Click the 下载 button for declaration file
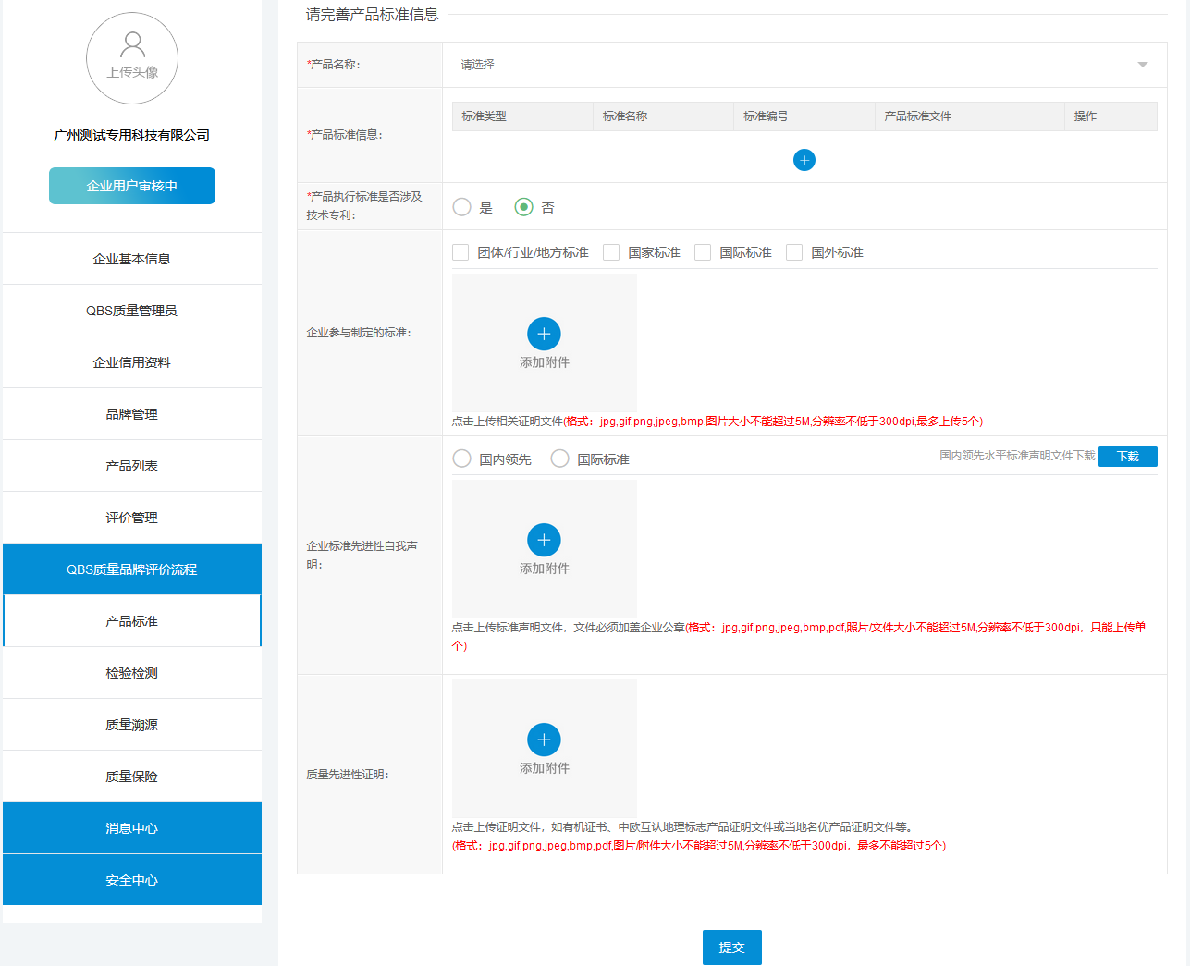Image resolution: width=1190 pixels, height=966 pixels. [x=1127, y=457]
